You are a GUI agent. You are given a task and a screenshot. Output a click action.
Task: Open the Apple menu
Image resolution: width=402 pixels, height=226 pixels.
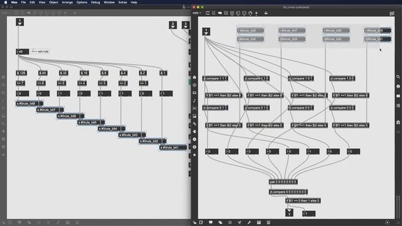[x=6, y=3]
